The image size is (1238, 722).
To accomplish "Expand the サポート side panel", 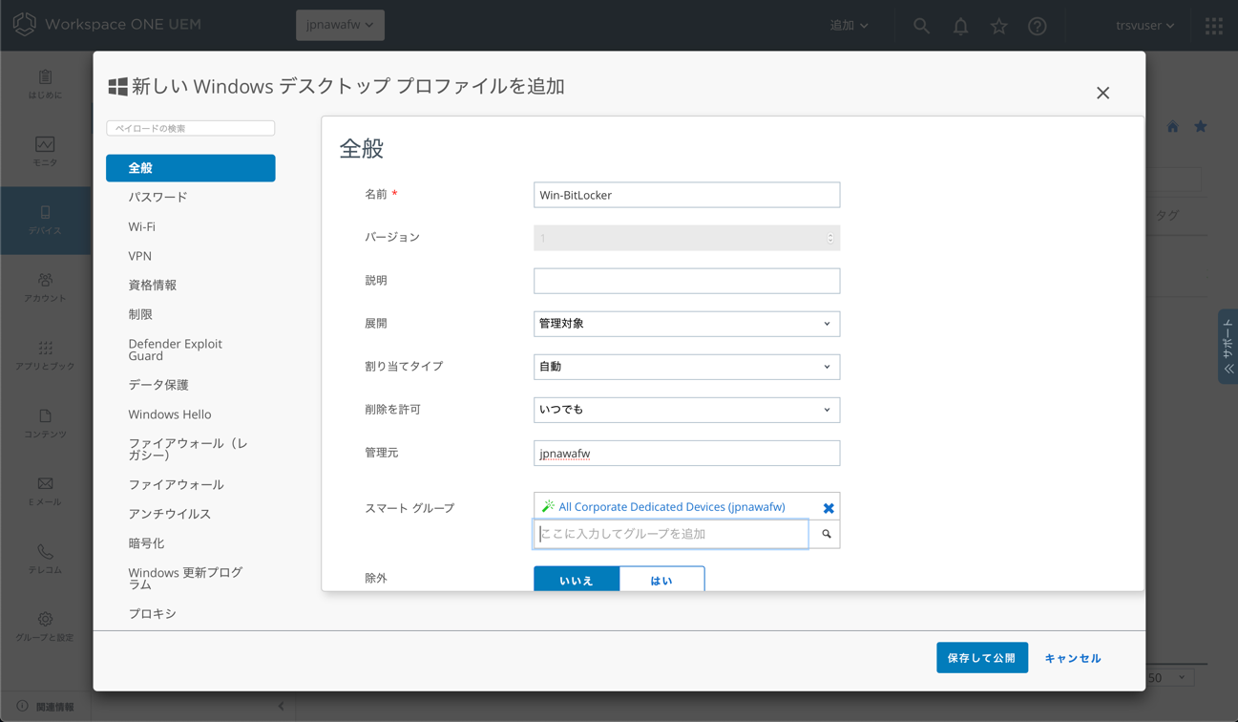I will tap(1228, 346).
